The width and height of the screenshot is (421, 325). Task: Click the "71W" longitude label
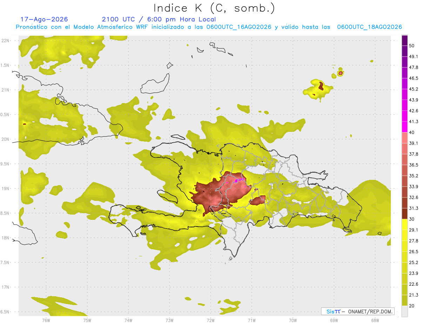252,320
